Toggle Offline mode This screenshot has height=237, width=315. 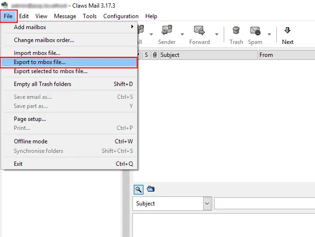(x=69, y=141)
